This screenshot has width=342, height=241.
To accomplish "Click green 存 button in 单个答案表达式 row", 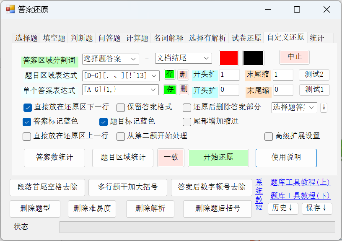I will click(170, 89).
